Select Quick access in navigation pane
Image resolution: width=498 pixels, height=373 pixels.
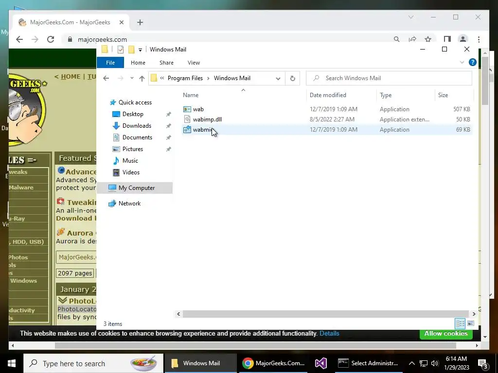pos(135,102)
